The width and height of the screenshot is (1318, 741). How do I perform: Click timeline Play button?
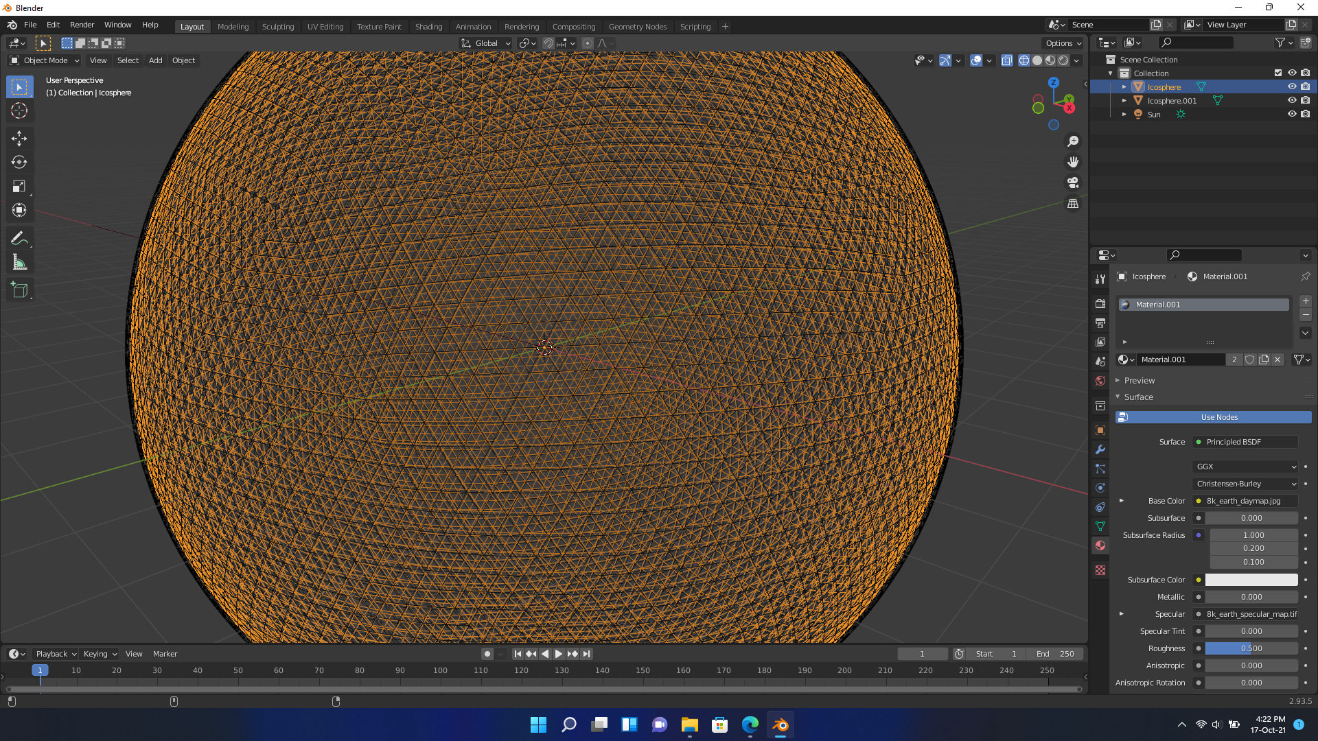point(559,654)
